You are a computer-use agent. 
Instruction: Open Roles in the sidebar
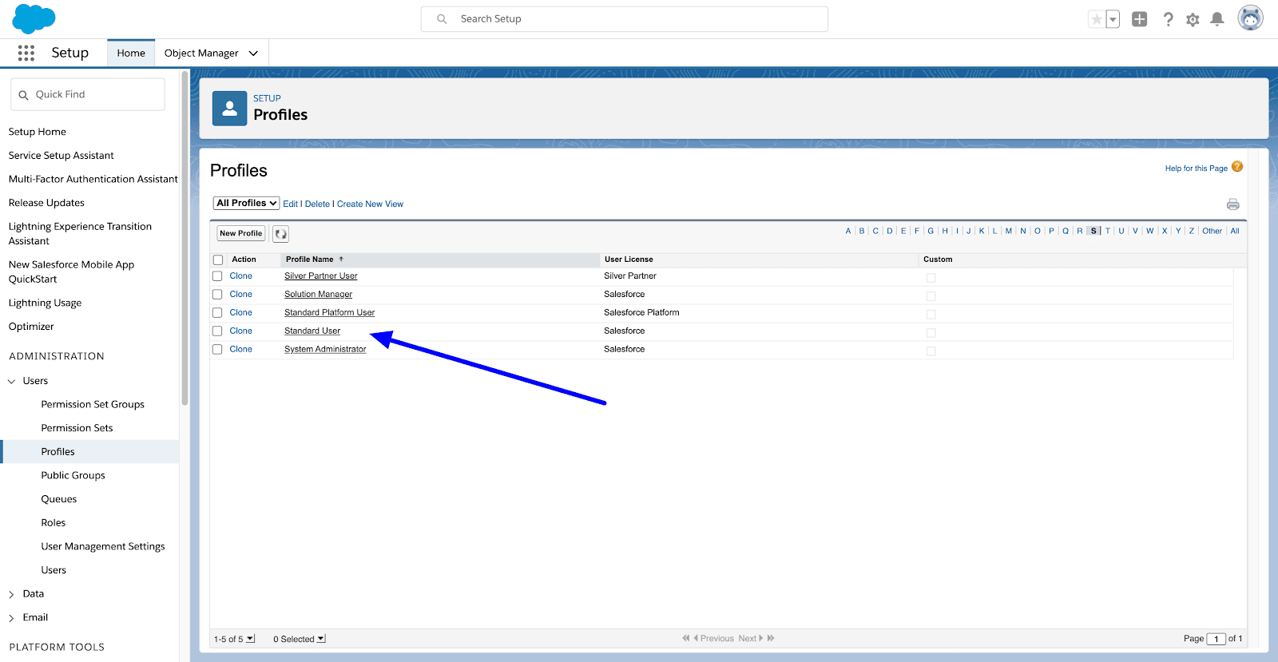click(54, 522)
